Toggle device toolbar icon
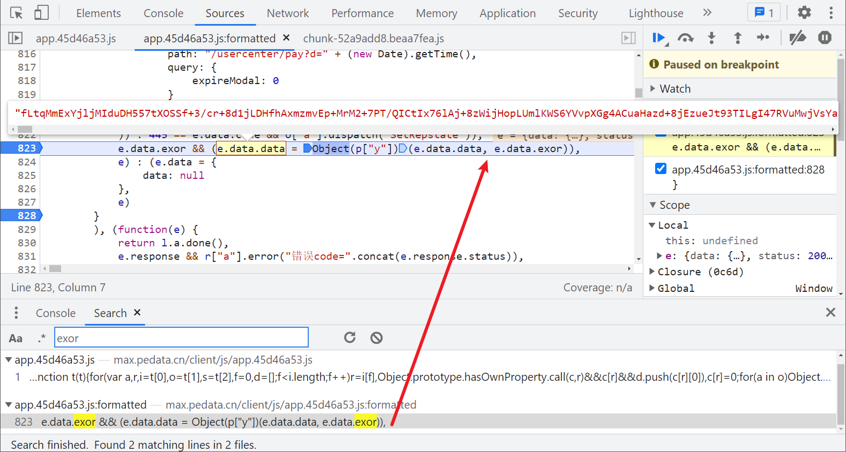The width and height of the screenshot is (846, 452). 41,13
